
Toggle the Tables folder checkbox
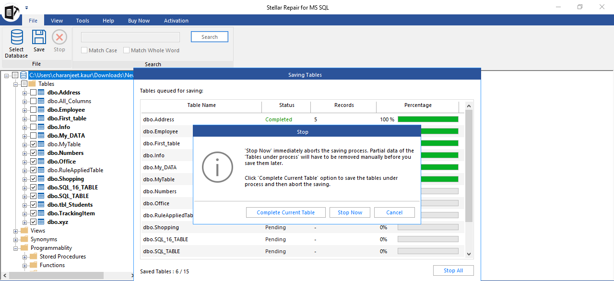tap(24, 84)
